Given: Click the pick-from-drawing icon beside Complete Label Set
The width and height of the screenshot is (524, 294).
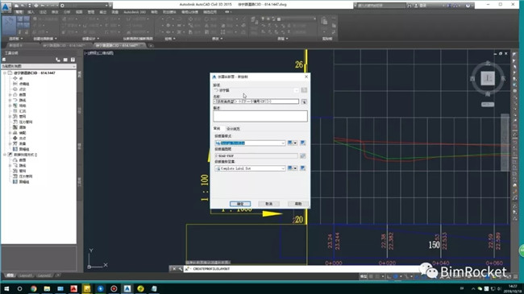Looking at the screenshot, I should click(x=303, y=168).
